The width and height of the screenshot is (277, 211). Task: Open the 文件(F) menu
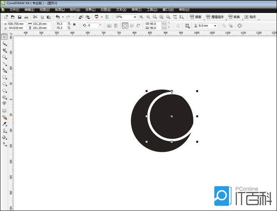[x=14, y=9]
